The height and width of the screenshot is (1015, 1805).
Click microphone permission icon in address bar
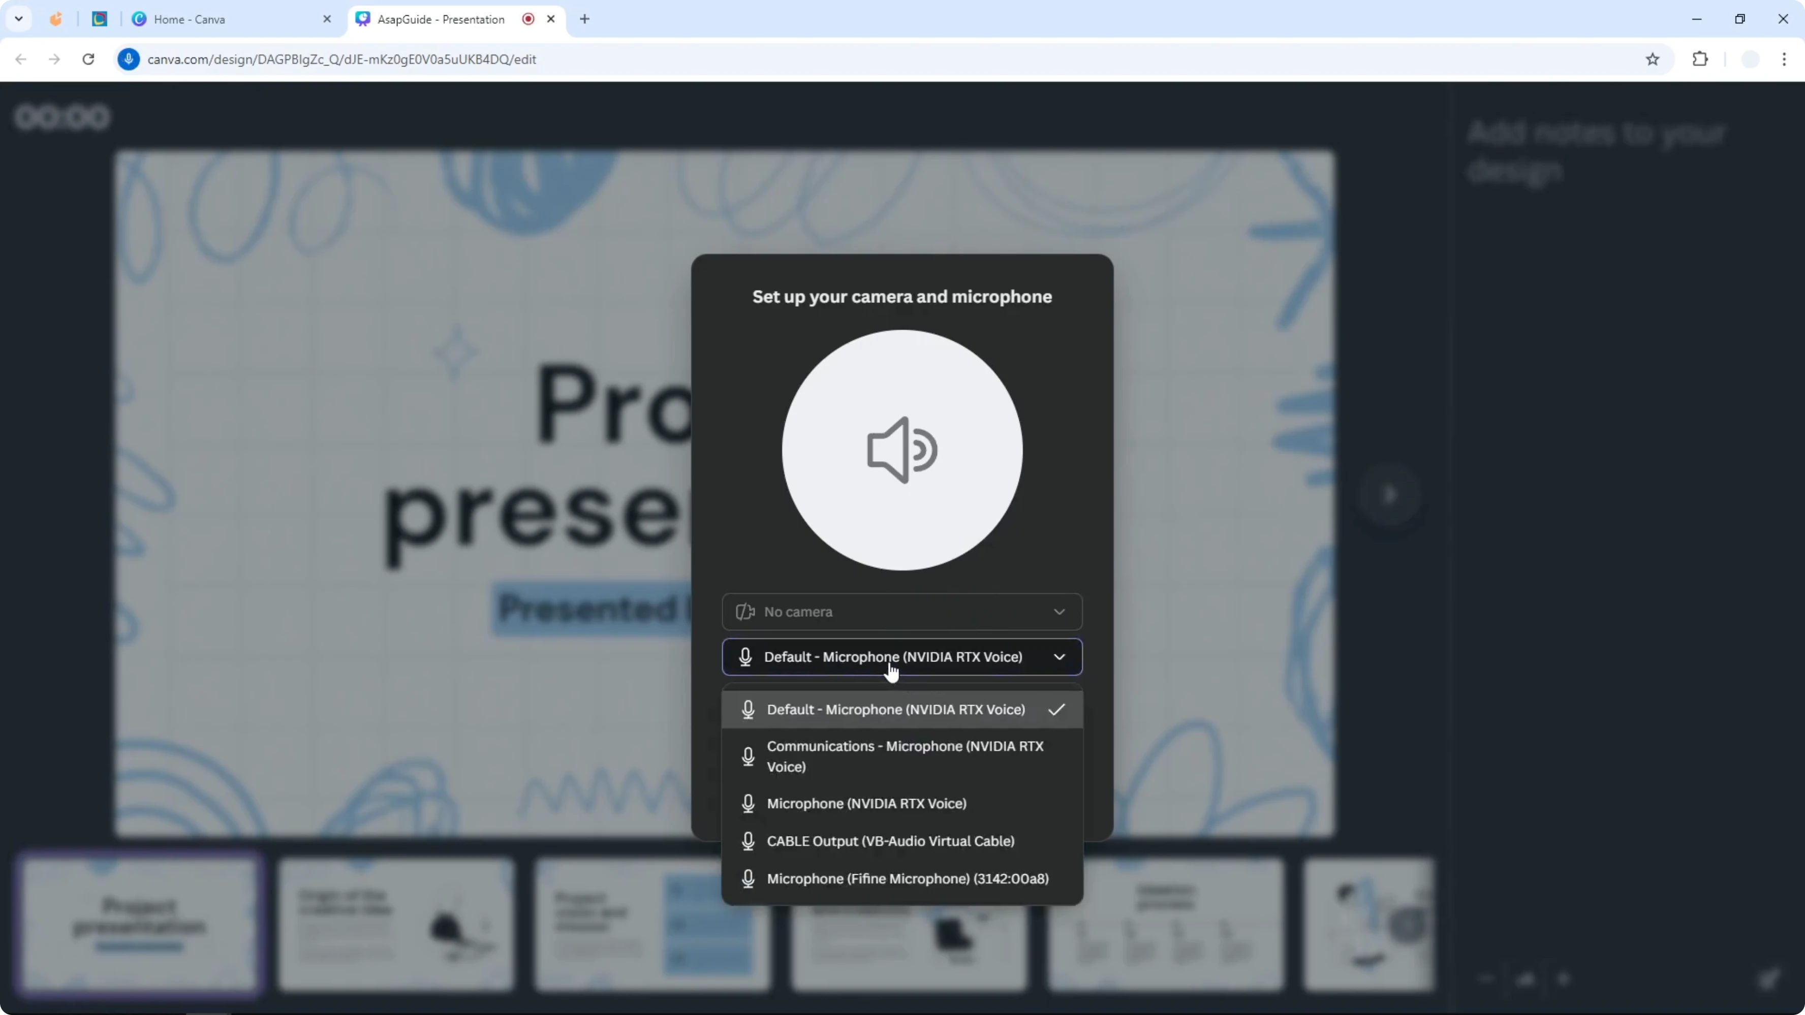tap(128, 59)
